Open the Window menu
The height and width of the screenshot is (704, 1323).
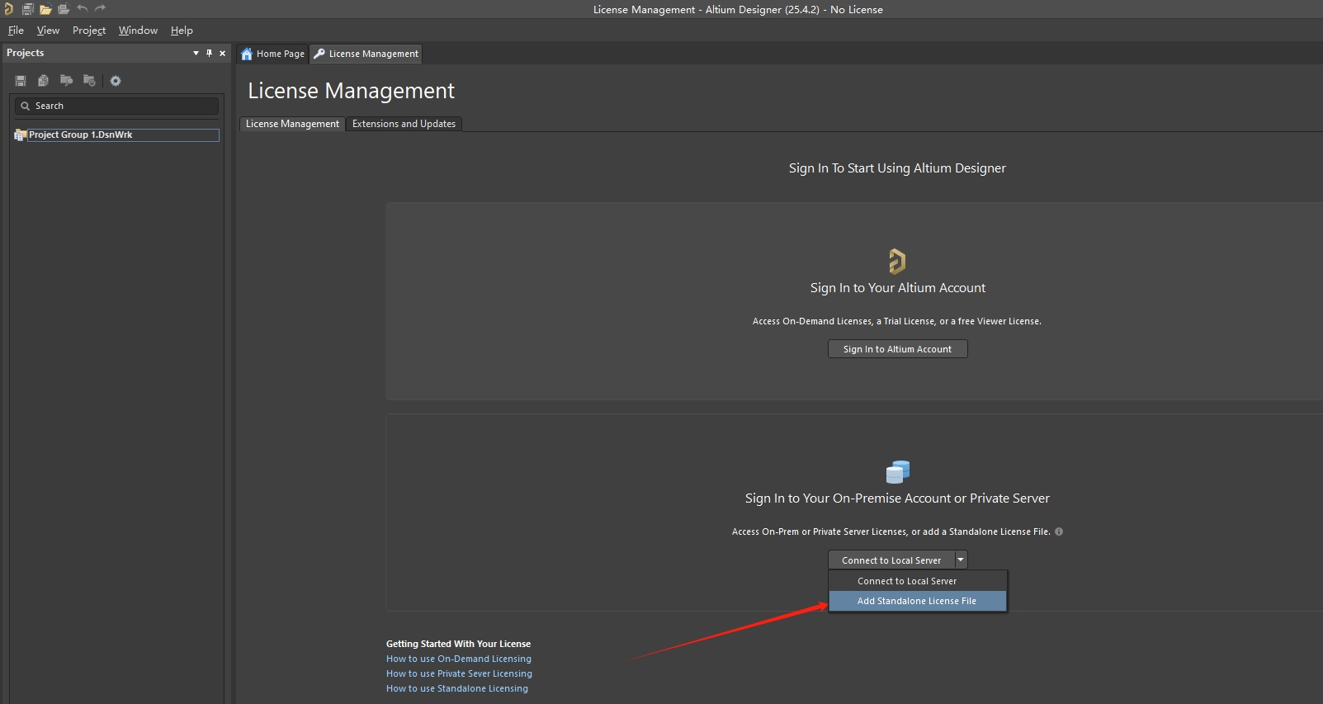pyautogui.click(x=138, y=31)
